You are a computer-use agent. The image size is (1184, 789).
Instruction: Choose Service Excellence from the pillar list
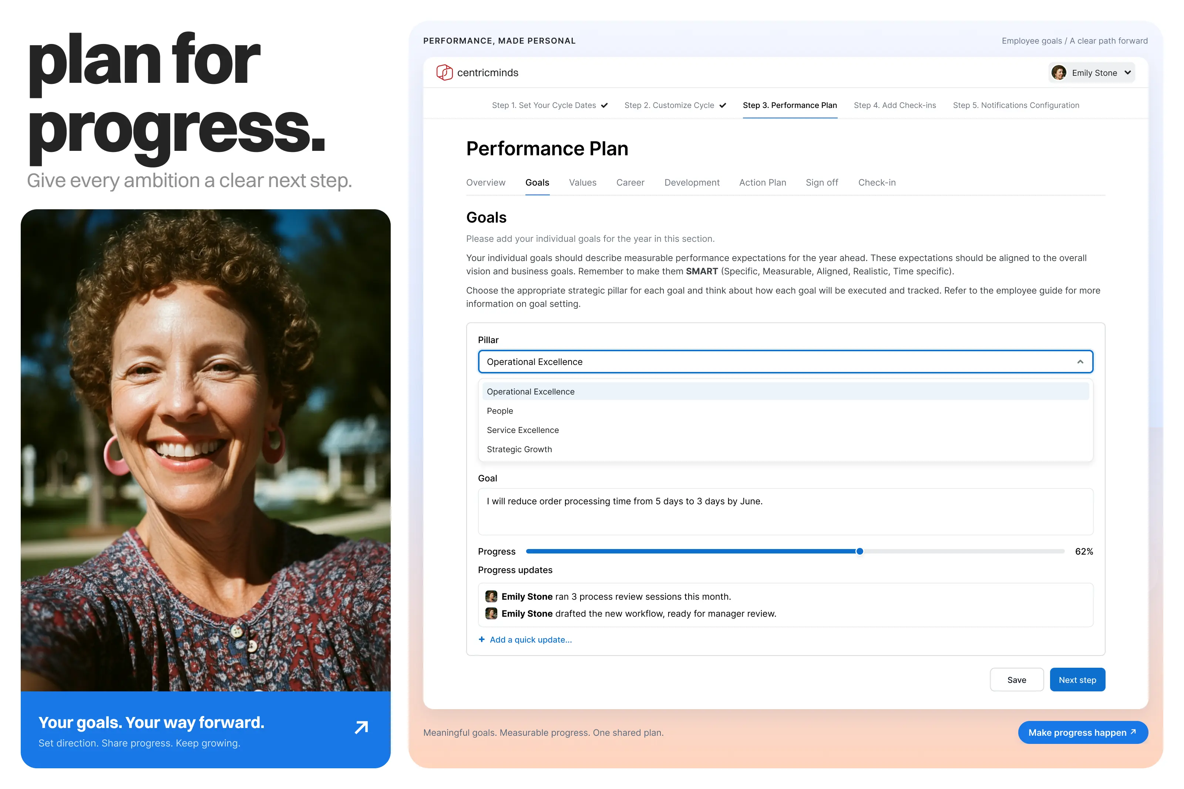tap(785, 430)
